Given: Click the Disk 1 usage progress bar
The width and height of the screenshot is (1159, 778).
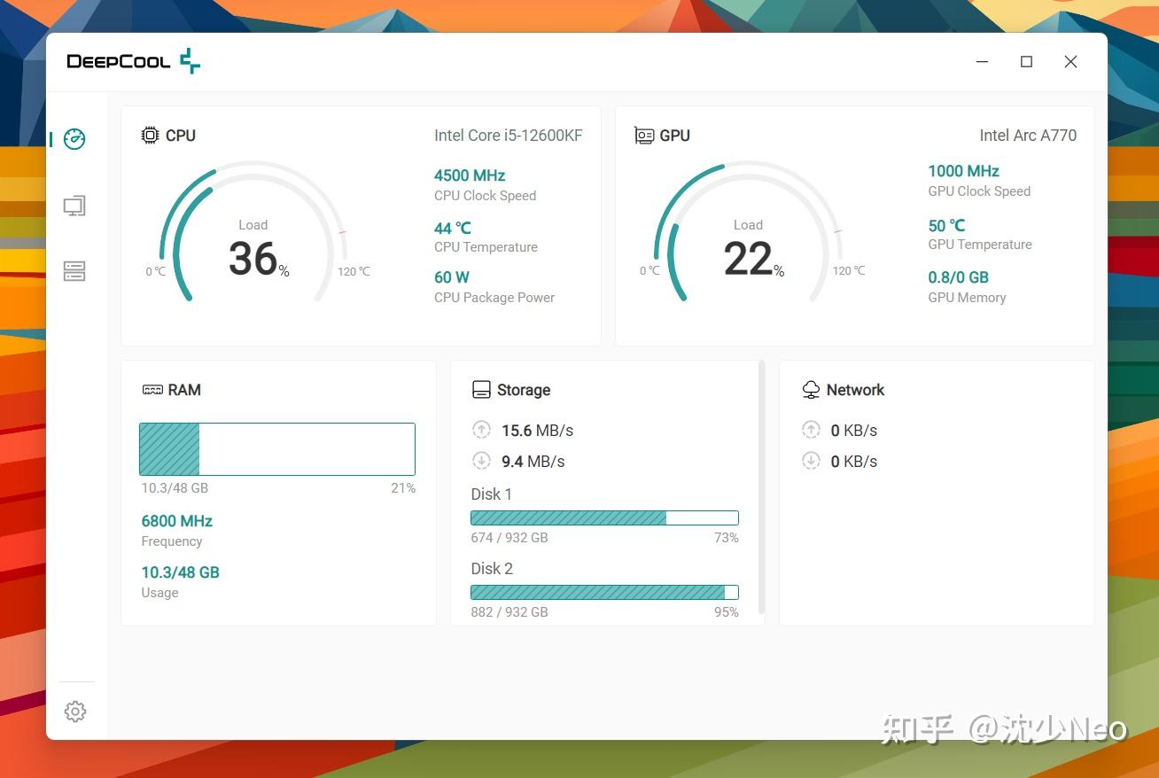Looking at the screenshot, I should pos(604,517).
